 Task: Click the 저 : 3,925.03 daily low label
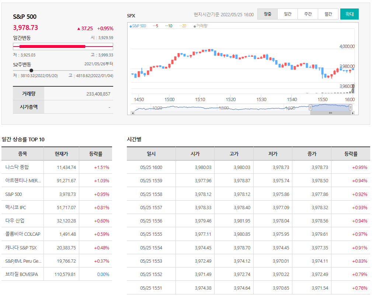[x=24, y=55]
